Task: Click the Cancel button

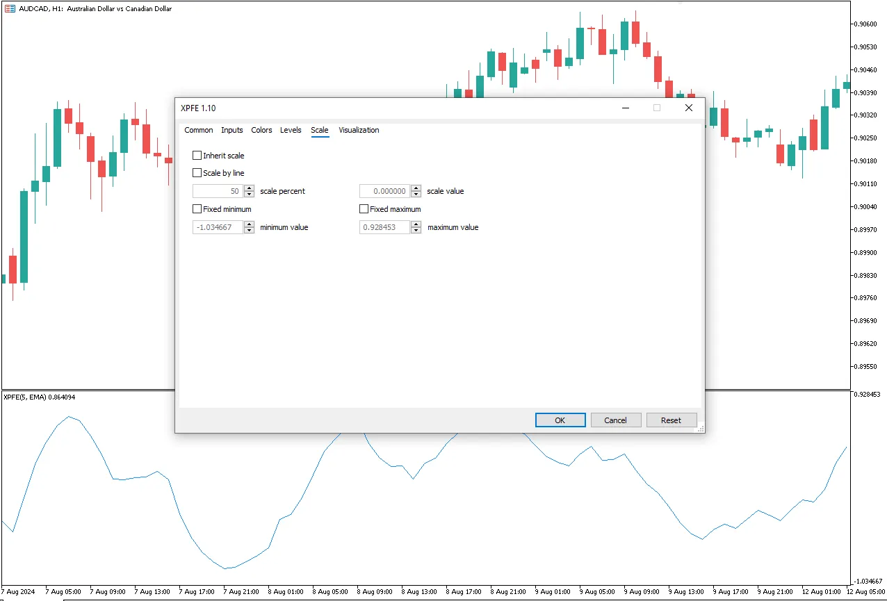Action: pyautogui.click(x=615, y=420)
